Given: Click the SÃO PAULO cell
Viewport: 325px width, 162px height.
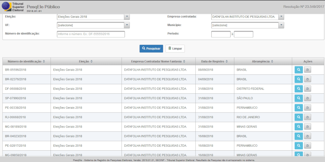Looking at the screenshot, I should (263, 98).
